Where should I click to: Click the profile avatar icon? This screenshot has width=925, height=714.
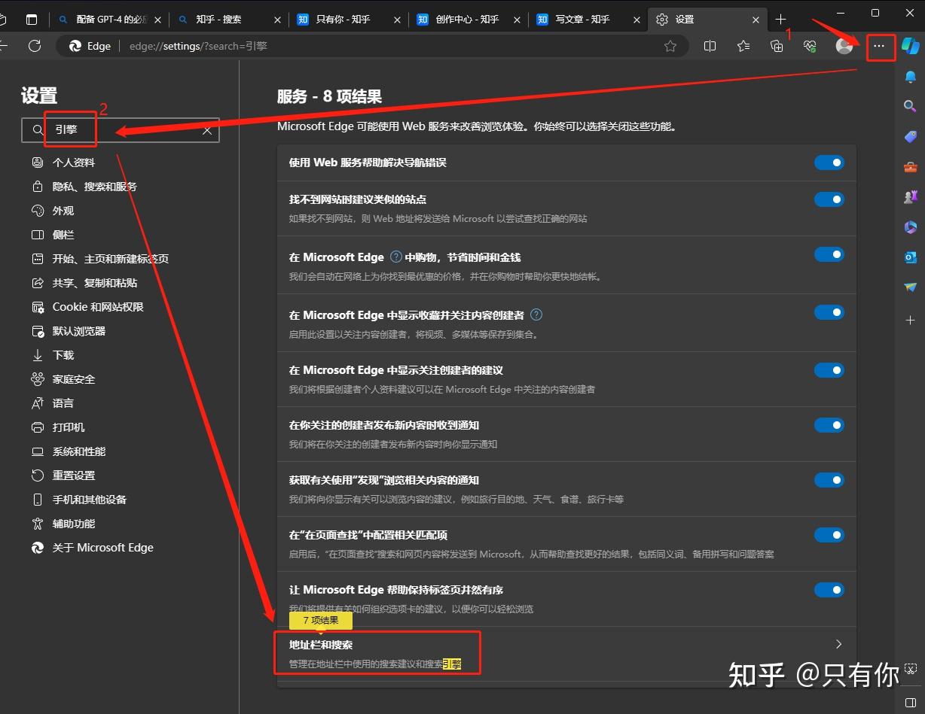(x=844, y=47)
